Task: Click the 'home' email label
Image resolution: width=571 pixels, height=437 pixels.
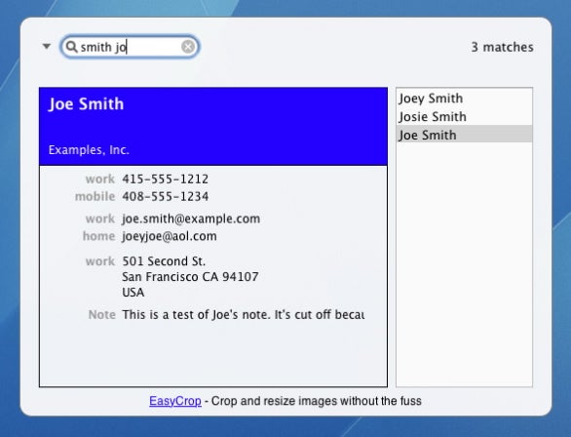Action: click(x=99, y=236)
